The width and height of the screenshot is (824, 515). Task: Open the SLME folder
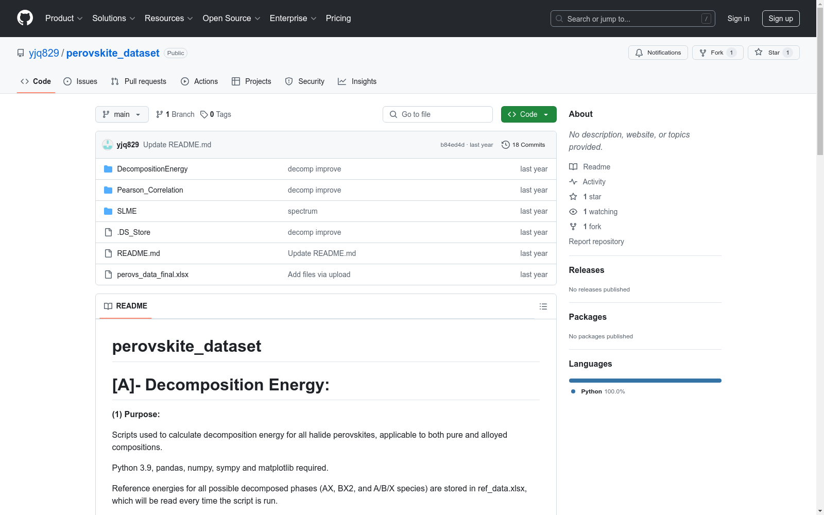point(127,211)
